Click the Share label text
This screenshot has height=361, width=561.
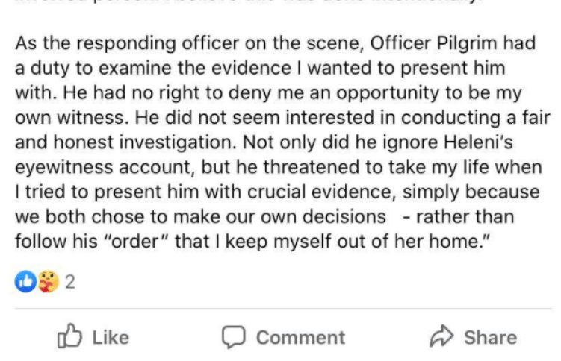pos(491,337)
